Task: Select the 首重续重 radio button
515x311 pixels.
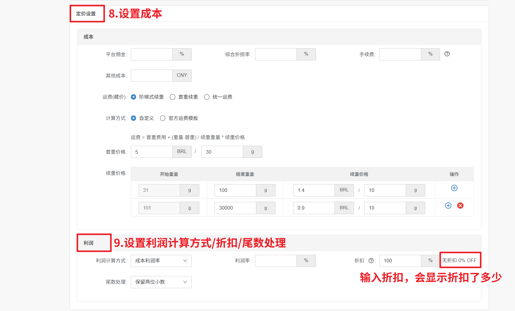Action: tap(173, 97)
